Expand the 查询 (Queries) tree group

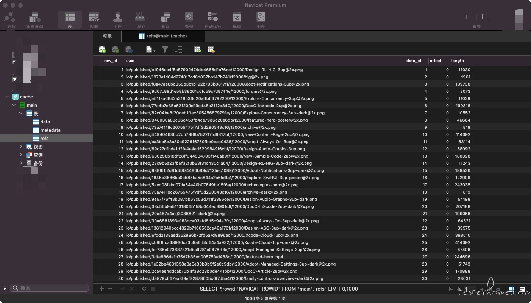pyautogui.click(x=21, y=155)
